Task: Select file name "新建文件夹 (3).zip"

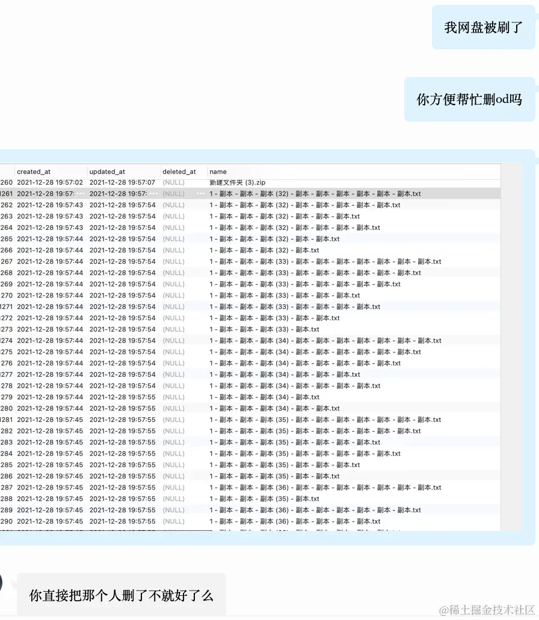Action: [x=238, y=182]
